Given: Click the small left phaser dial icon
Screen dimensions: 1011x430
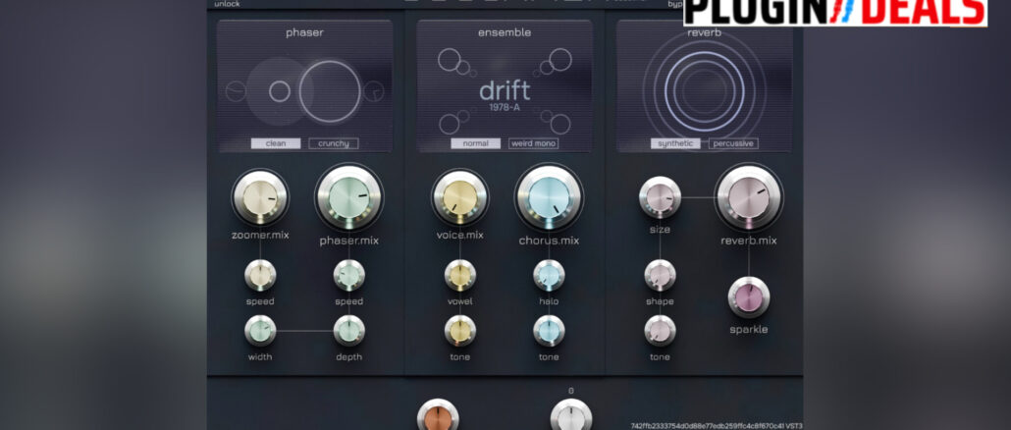Looking at the screenshot, I should 236,91.
